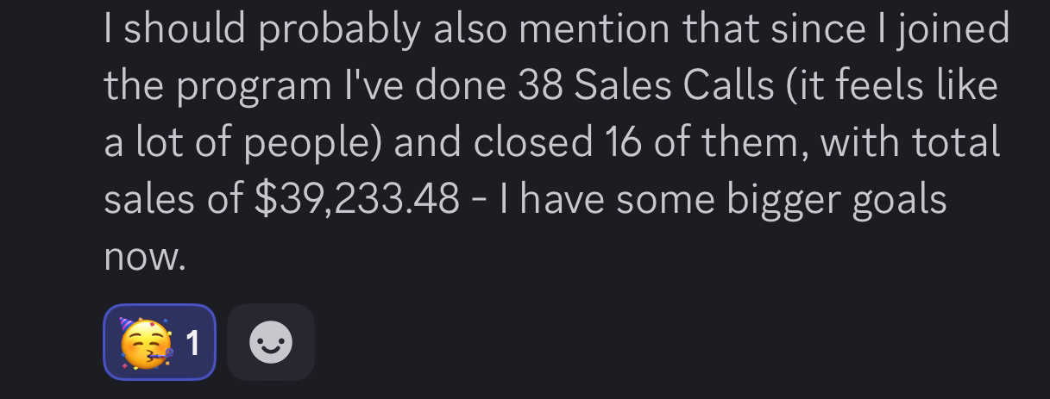Click the $39,233.48 amount in message
This screenshot has height=399, width=1050.
[x=356, y=199]
